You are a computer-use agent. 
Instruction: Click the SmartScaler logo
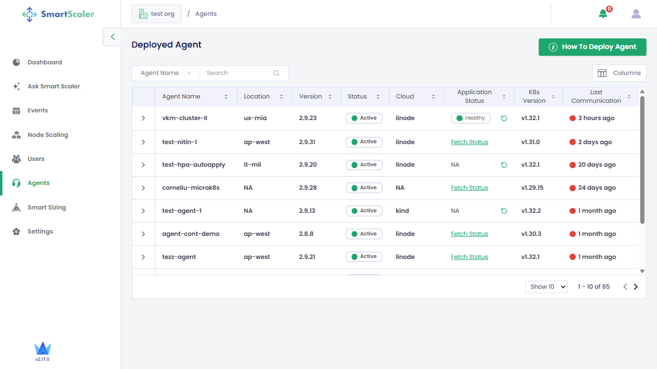click(58, 14)
